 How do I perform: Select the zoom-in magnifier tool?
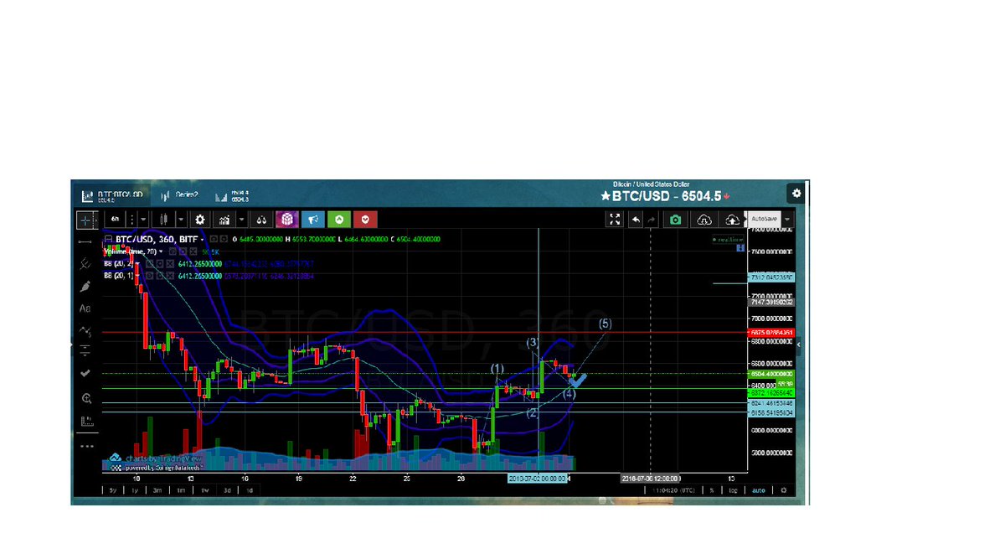(x=85, y=398)
